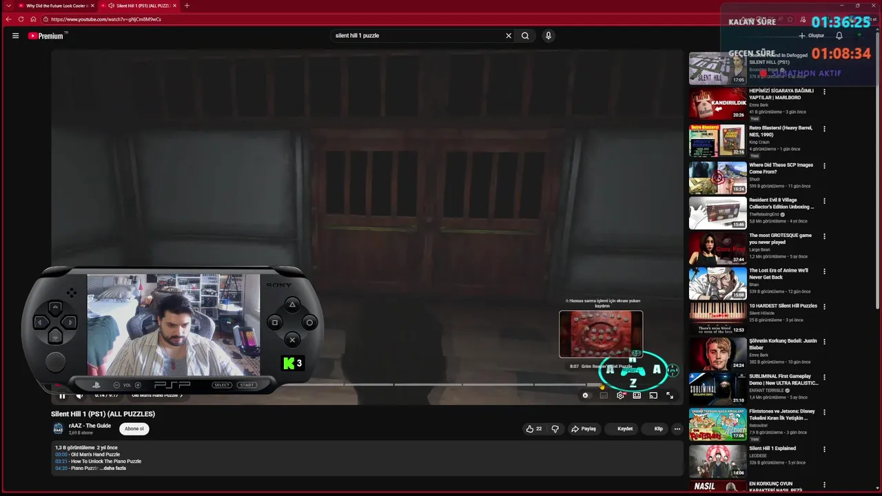Viewport: 882px width, 496px height.
Task: Open player settings gear
Action: coord(620,395)
